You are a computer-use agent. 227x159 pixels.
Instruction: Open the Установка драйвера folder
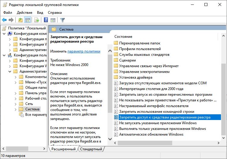133,77
